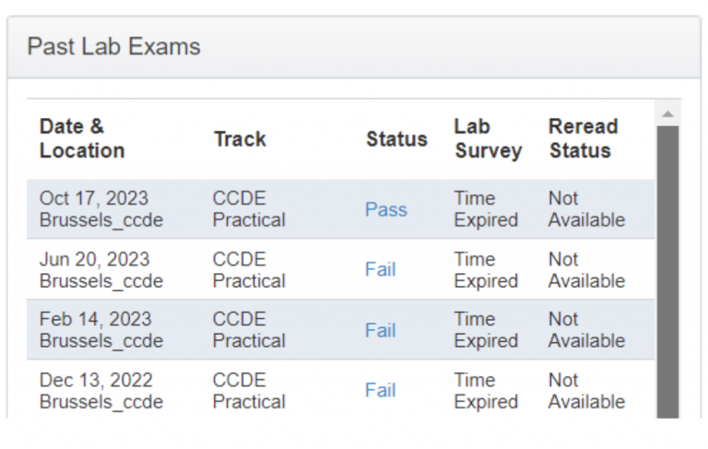The height and width of the screenshot is (449, 708).
Task: Click the Date & Location column header
Action: 82,138
